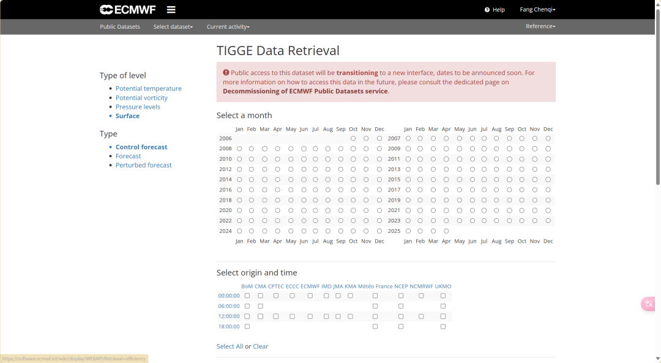Check ECMWF at 00:00:00

[310, 296]
